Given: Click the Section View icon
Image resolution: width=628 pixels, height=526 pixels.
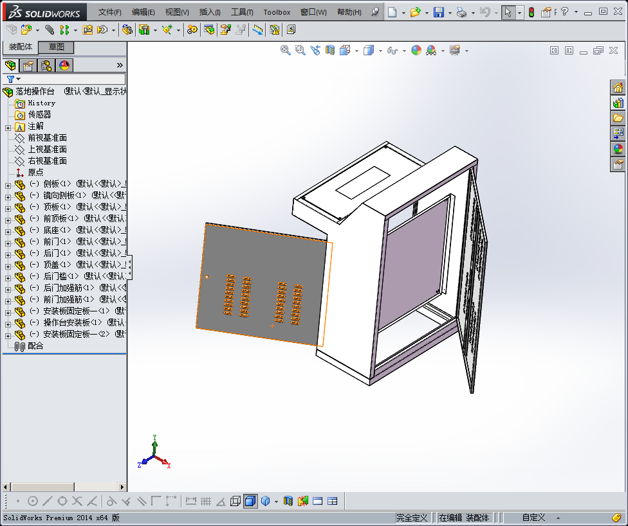Looking at the screenshot, I should click(x=330, y=50).
